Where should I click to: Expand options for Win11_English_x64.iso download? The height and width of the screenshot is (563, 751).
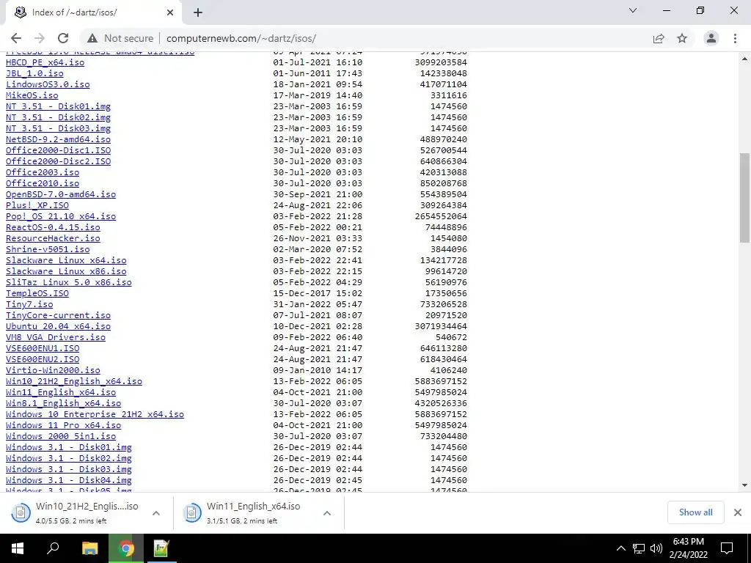click(x=327, y=513)
